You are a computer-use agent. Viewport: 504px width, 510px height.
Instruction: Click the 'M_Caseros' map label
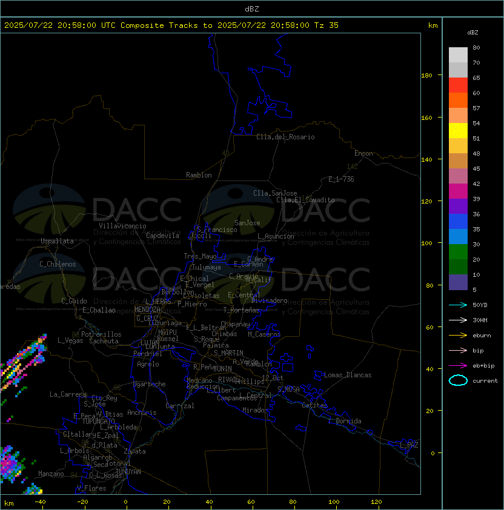point(264,334)
